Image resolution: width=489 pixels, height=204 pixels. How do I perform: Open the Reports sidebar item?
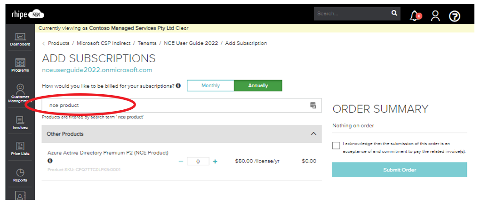point(20,175)
